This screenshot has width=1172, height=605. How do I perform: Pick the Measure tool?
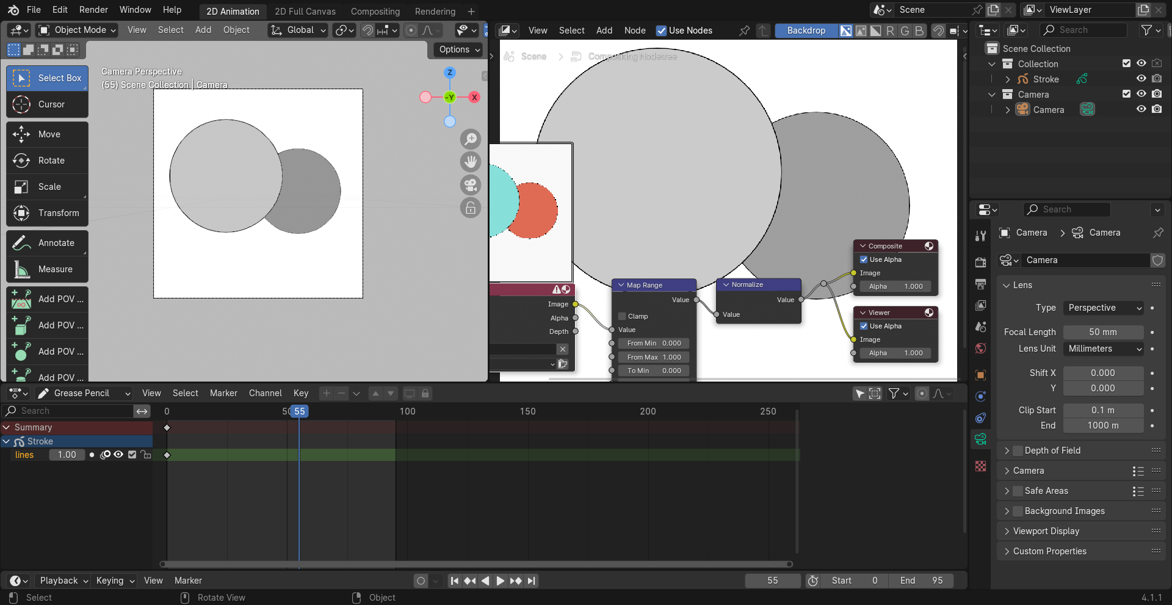47,269
